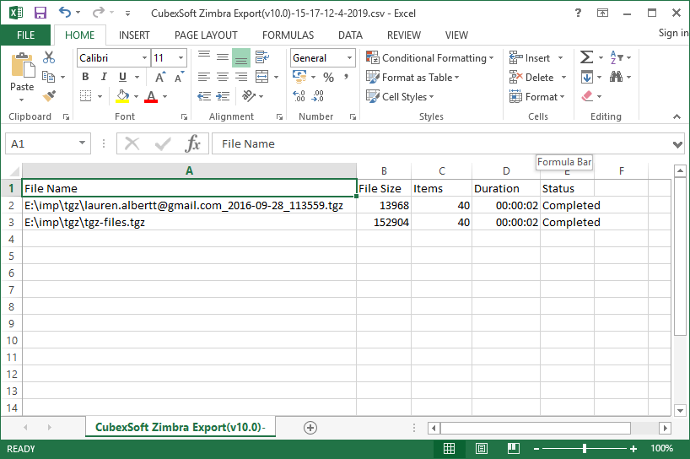Screen dimensions: 690x459
Task: Click the Insert Function fx icon
Action: [x=192, y=143]
